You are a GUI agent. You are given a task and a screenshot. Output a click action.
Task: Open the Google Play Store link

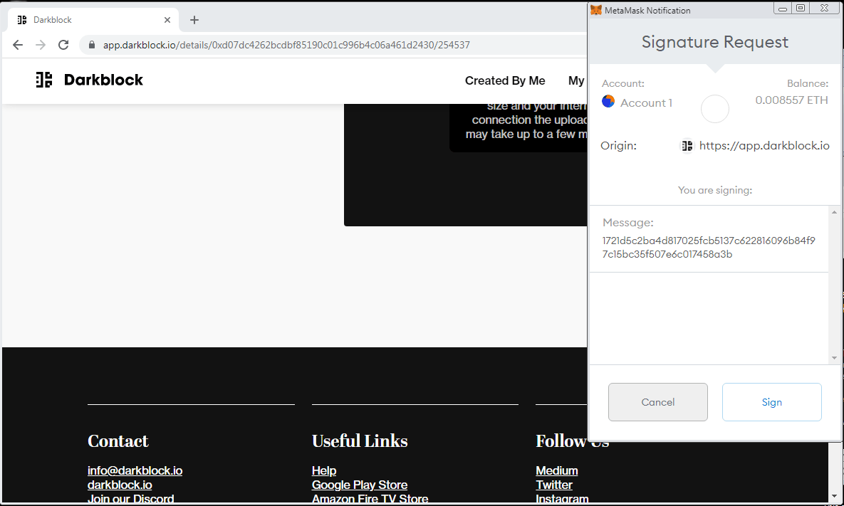[x=359, y=485]
